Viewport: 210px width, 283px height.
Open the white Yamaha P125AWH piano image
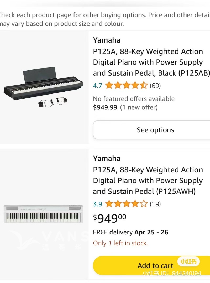43,214
